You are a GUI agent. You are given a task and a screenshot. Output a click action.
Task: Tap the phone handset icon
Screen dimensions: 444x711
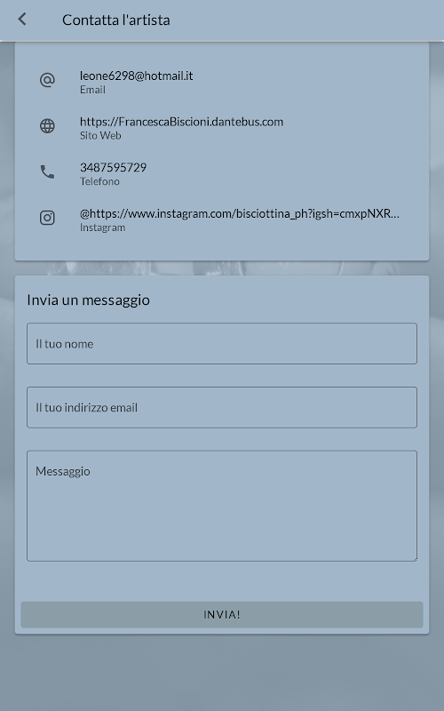click(x=47, y=172)
